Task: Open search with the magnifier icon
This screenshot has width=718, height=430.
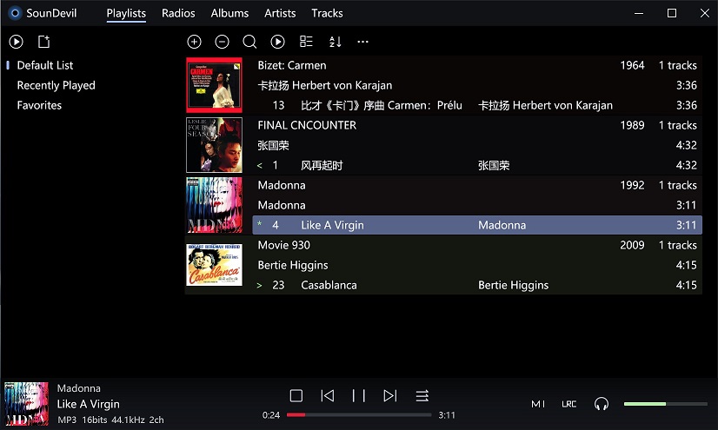Action: (249, 42)
